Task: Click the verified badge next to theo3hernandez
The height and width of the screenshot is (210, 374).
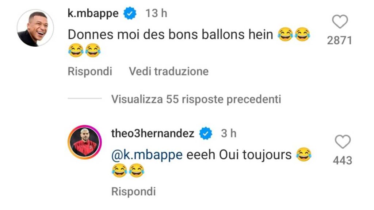Action: pos(206,133)
